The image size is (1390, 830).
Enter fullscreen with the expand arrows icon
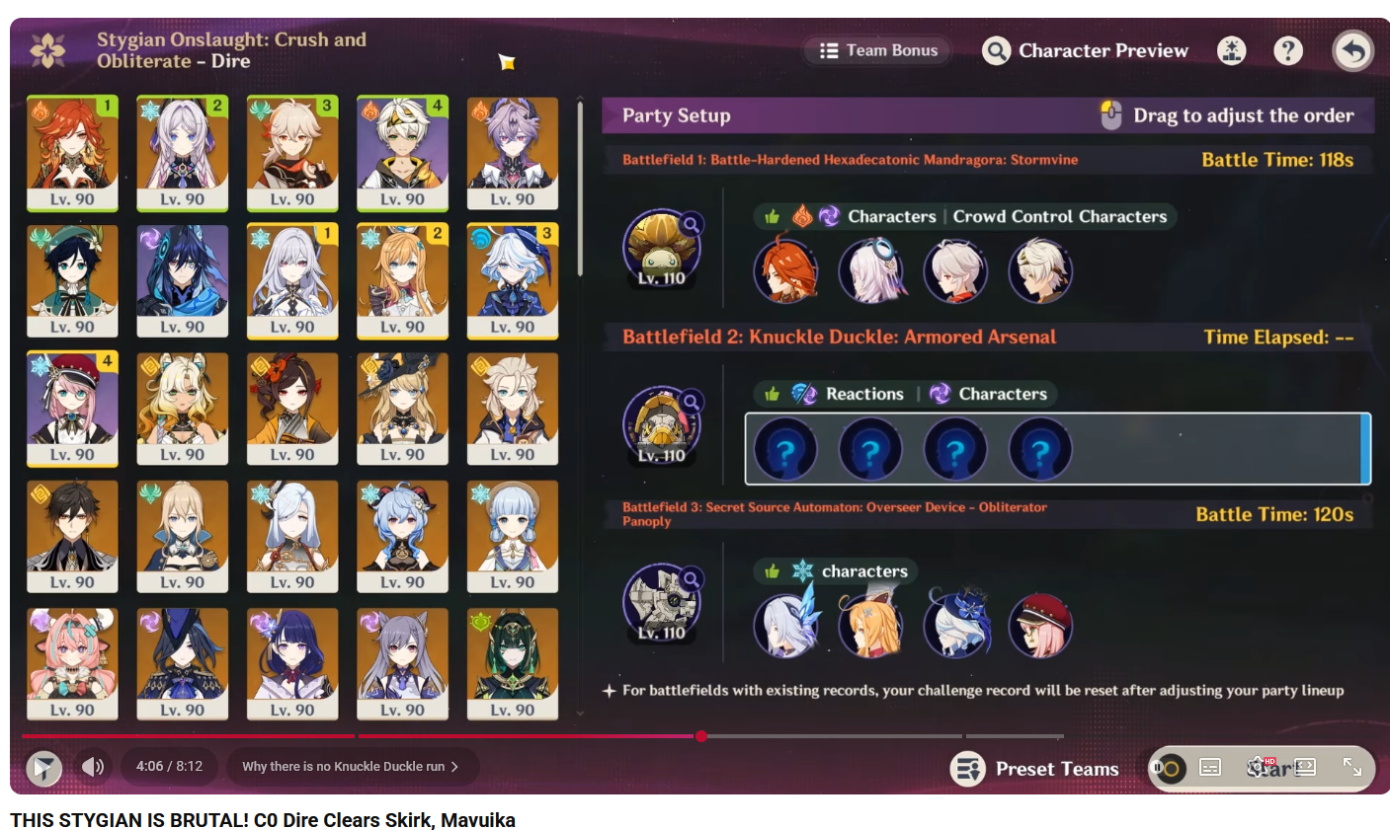(1352, 767)
